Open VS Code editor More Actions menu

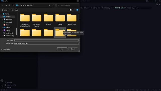point(159,5)
